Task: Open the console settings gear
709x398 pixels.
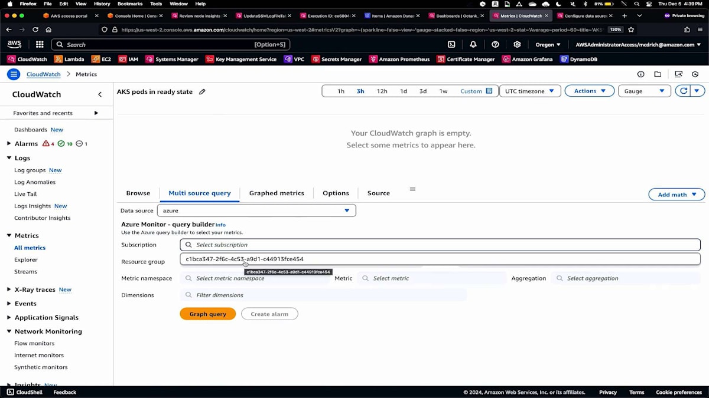Action: [517, 44]
